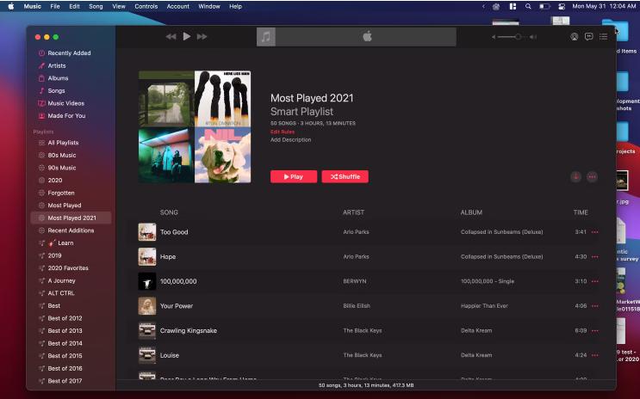Open the Song menu in menu bar
Viewport: 640px width, 399px height.
pyautogui.click(x=96, y=7)
